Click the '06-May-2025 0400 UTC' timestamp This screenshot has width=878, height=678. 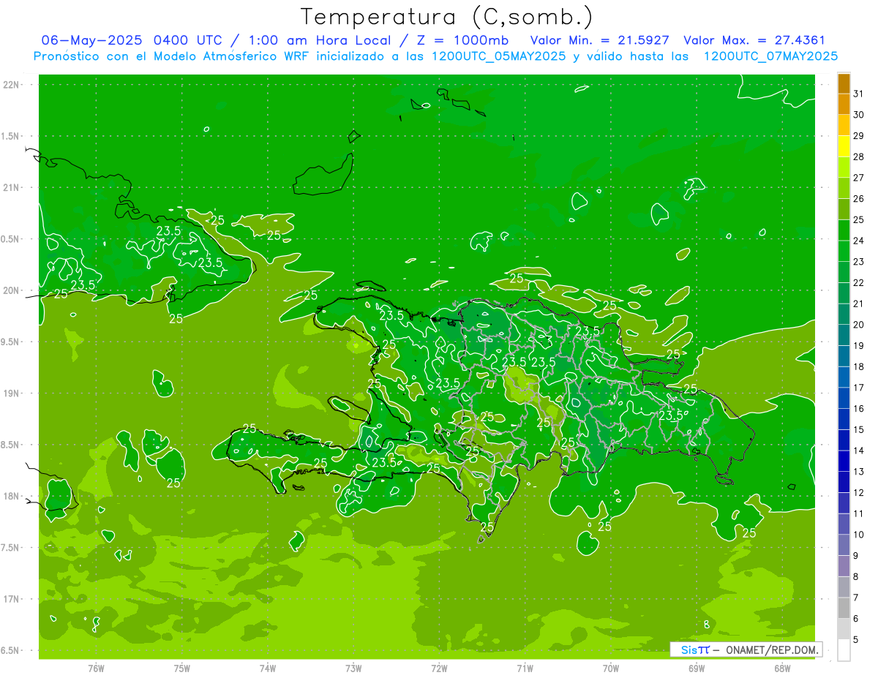pyautogui.click(x=133, y=40)
